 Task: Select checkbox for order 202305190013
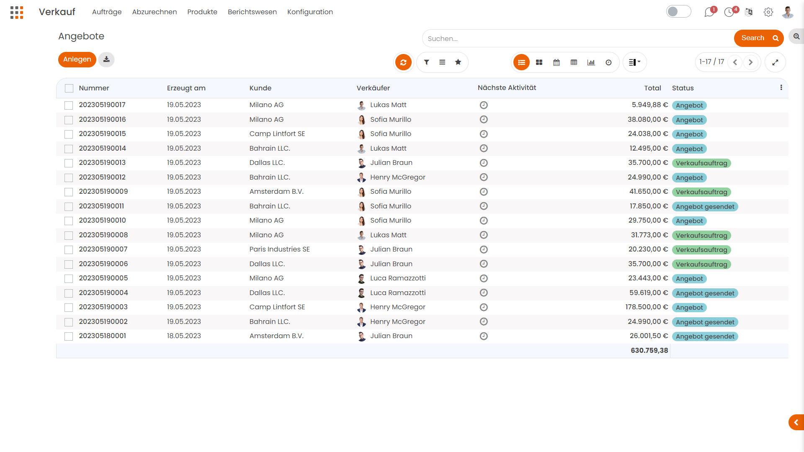(69, 163)
